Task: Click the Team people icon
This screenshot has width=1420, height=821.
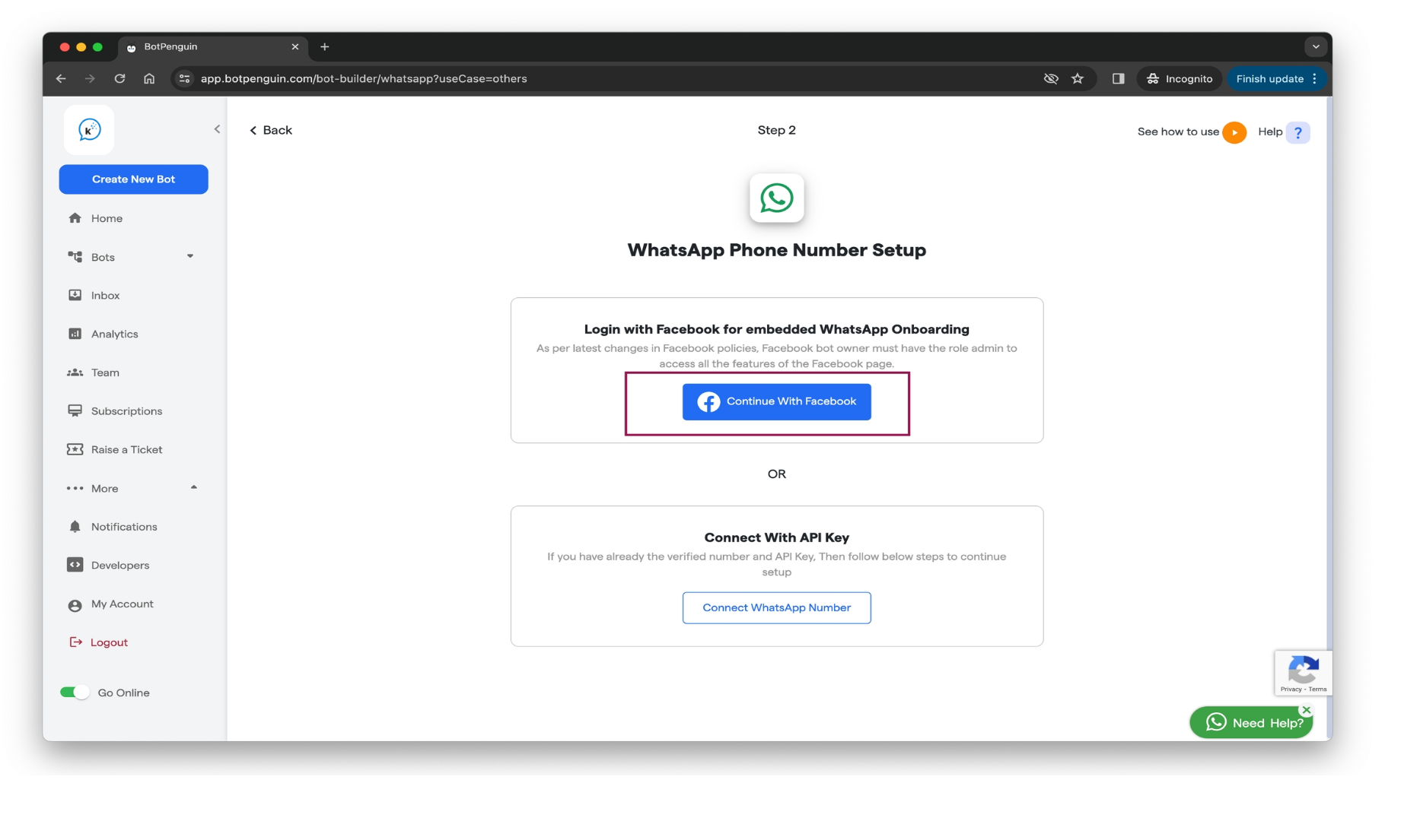Action: pos(75,372)
